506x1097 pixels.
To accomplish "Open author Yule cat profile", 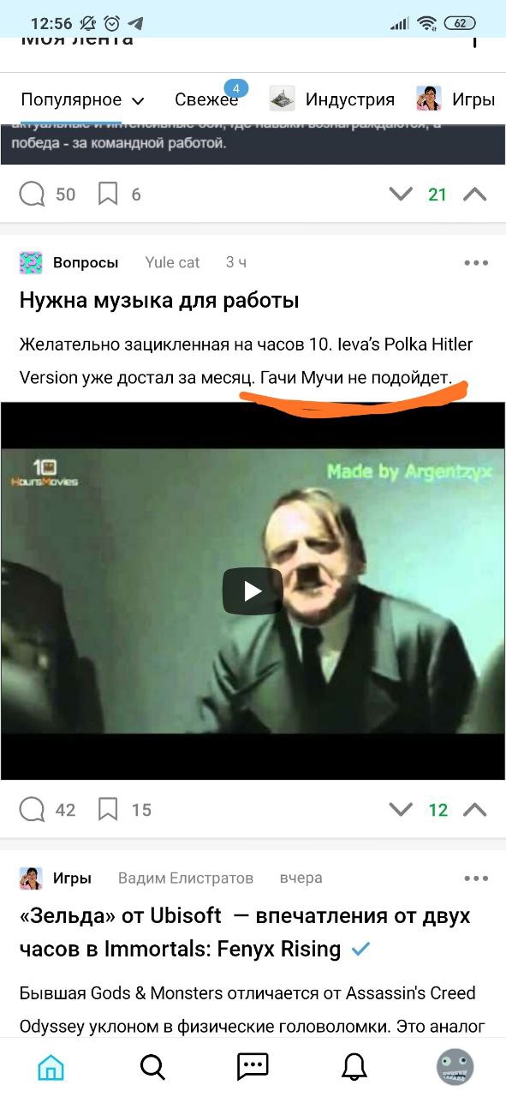I will 172,263.
